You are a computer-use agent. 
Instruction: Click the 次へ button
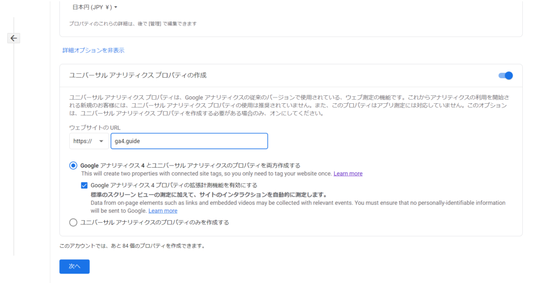coord(74,266)
